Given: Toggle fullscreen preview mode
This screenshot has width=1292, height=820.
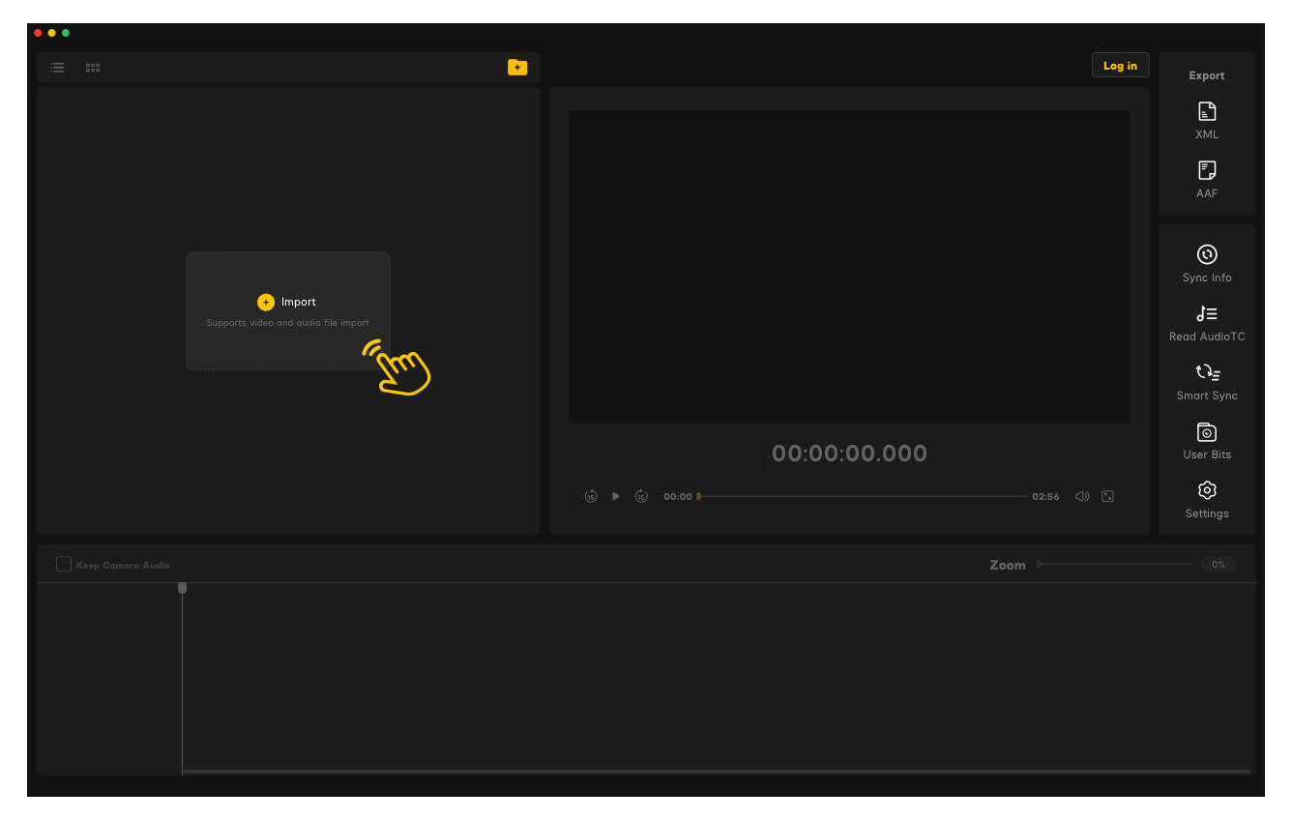Looking at the screenshot, I should pos(1108,496).
